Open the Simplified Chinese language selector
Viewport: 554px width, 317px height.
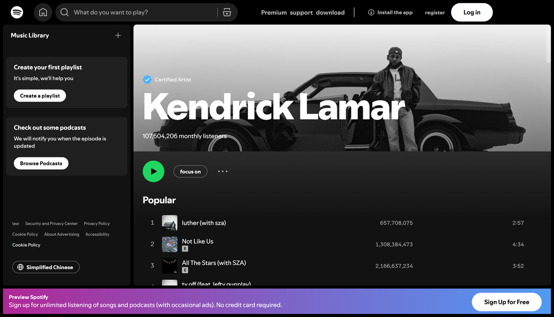(45, 267)
